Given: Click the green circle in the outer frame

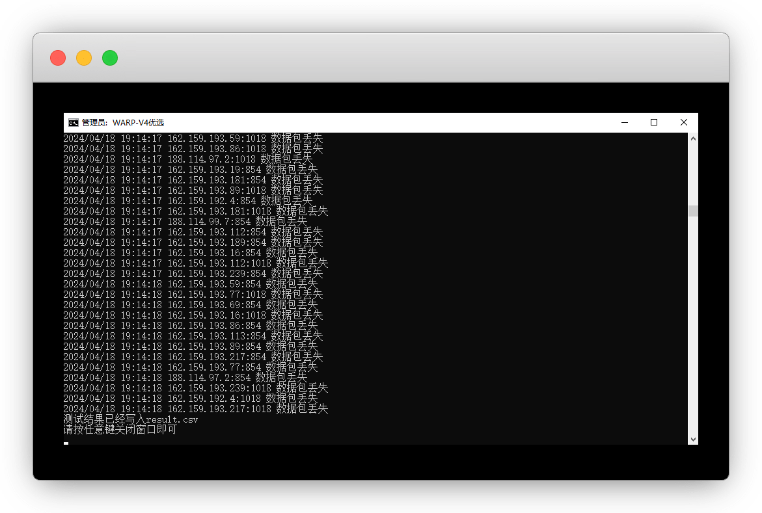Looking at the screenshot, I should click(110, 58).
